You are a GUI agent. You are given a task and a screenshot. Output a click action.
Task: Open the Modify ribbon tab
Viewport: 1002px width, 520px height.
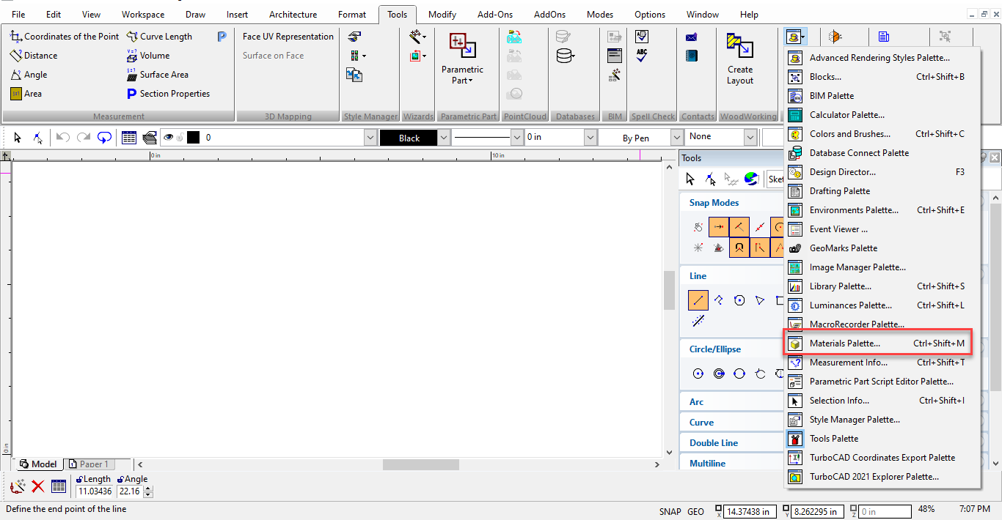(x=442, y=15)
